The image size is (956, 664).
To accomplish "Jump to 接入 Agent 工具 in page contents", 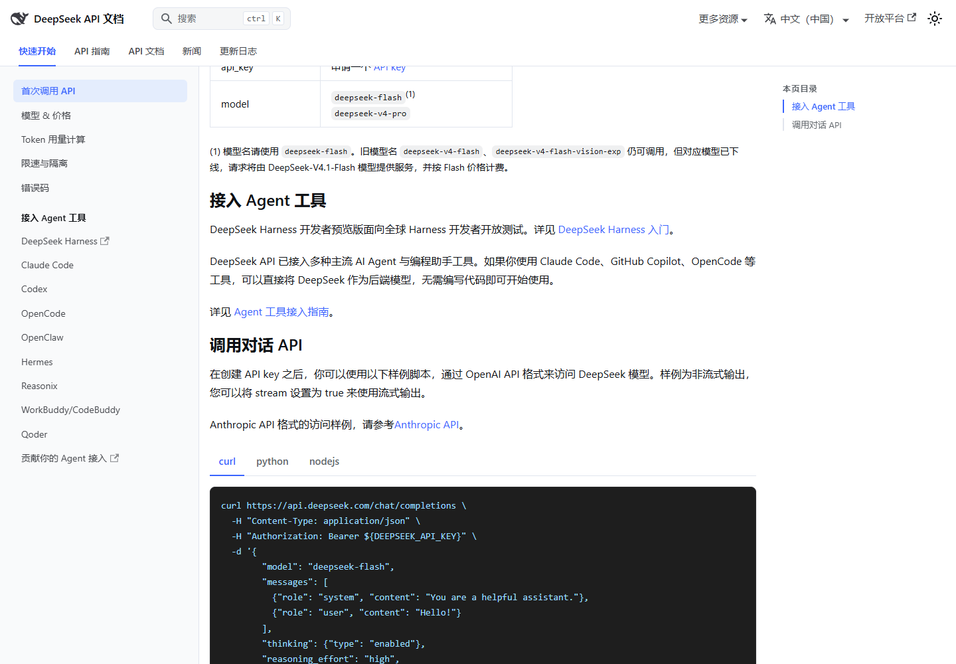I will [x=823, y=106].
